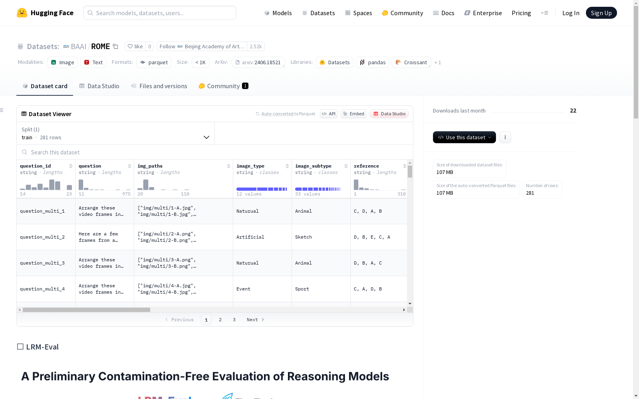Click the Embed button

click(x=353, y=114)
